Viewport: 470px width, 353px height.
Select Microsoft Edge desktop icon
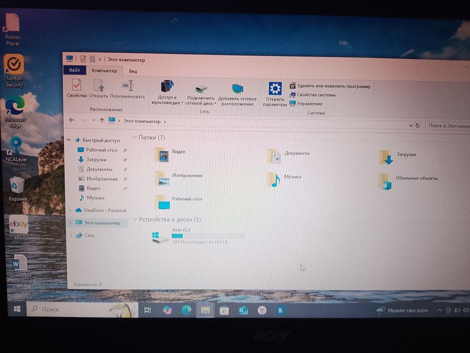(15, 111)
